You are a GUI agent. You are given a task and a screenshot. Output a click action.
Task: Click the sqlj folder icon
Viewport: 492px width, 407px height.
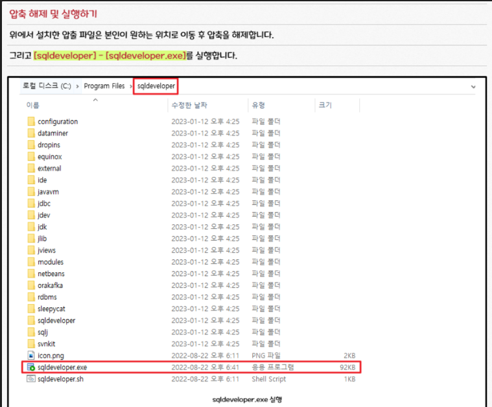(31, 332)
